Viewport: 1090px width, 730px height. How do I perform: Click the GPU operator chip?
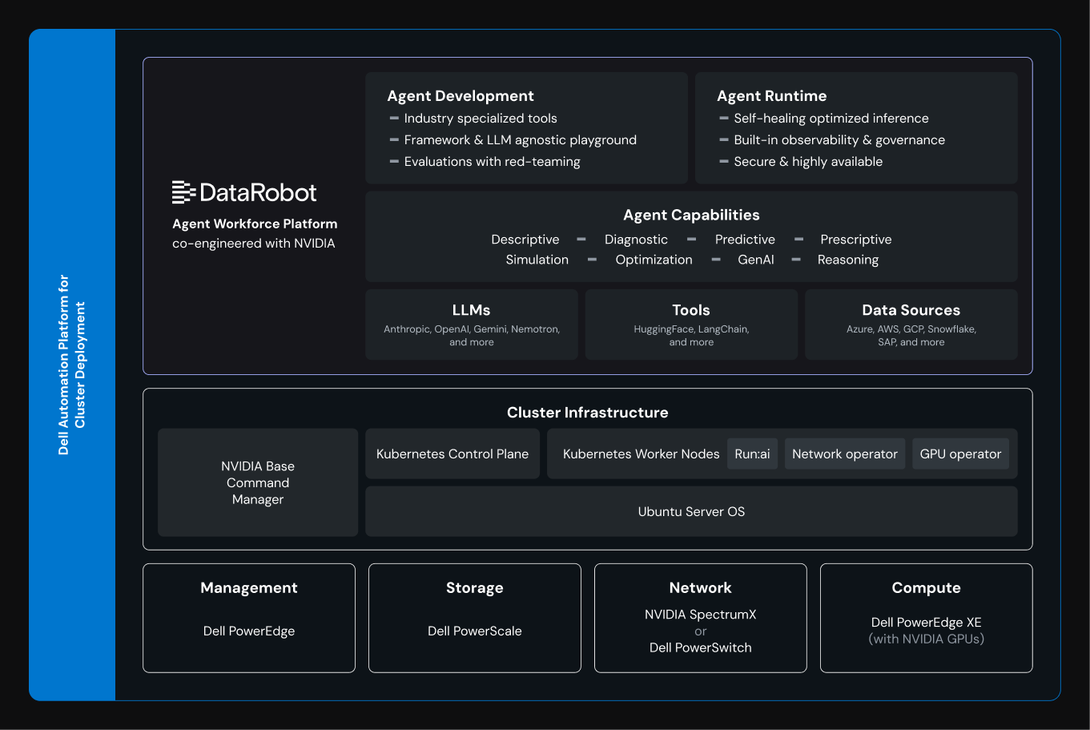[x=960, y=454]
